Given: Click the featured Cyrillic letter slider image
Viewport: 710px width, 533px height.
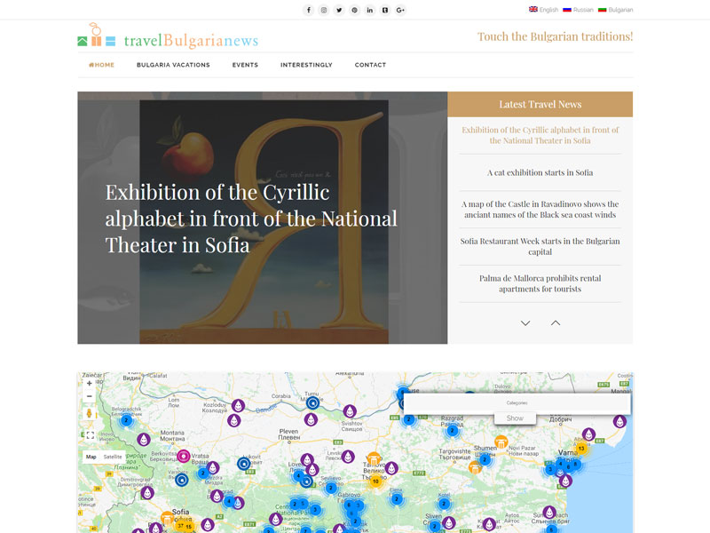Looking at the screenshot, I should click(263, 218).
